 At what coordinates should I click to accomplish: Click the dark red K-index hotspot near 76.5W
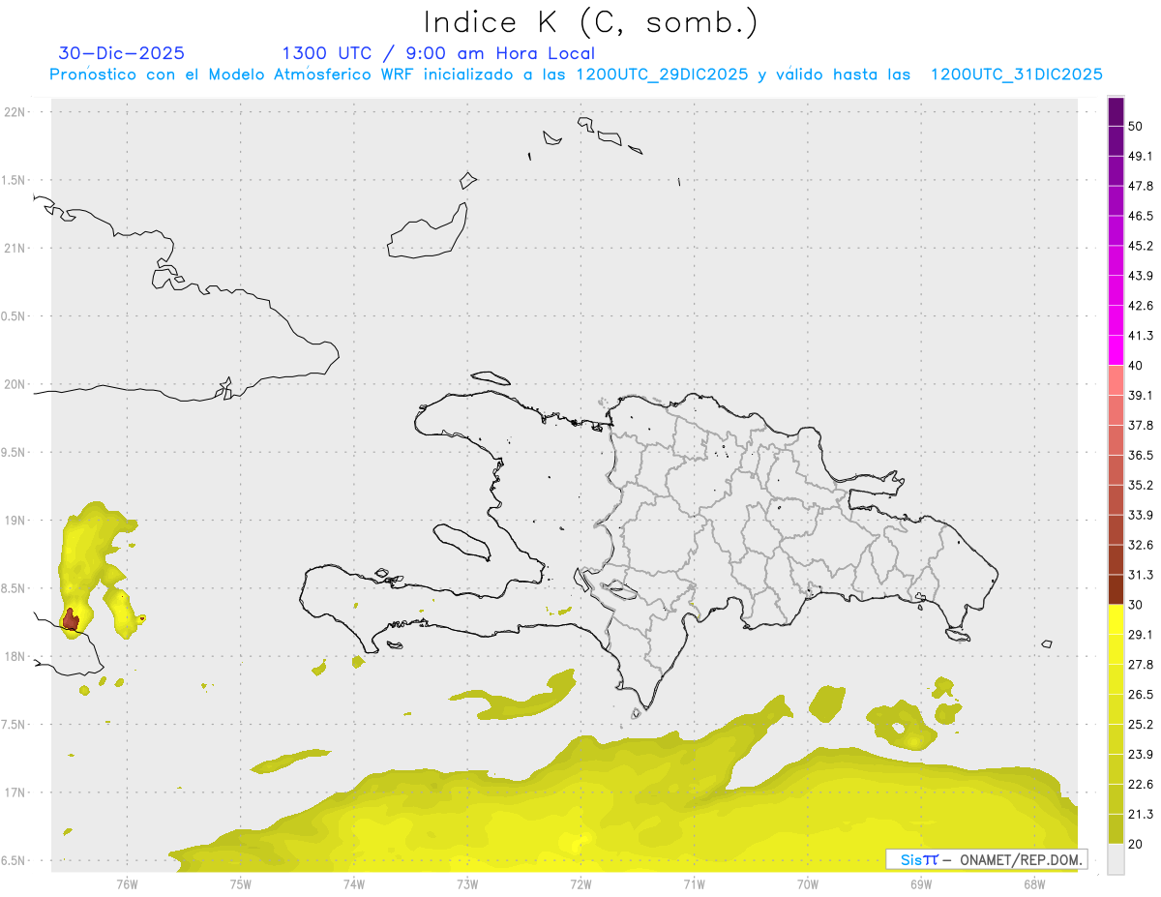point(71,620)
